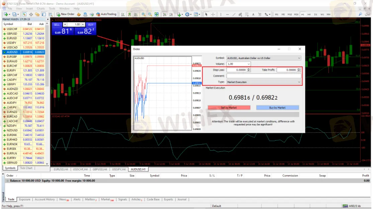
Task: Switch chart to M15 timeframe
Action: [289, 14]
